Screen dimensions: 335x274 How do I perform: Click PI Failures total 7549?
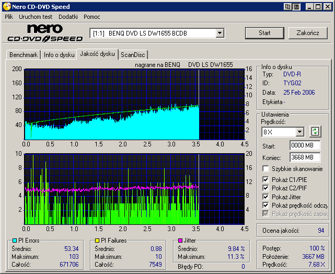click(x=155, y=265)
